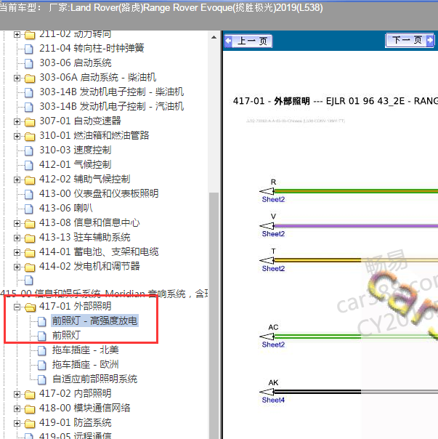438x439 pixels.
Task: Open 自适应前部照明系统 diagram
Action: tap(94, 379)
